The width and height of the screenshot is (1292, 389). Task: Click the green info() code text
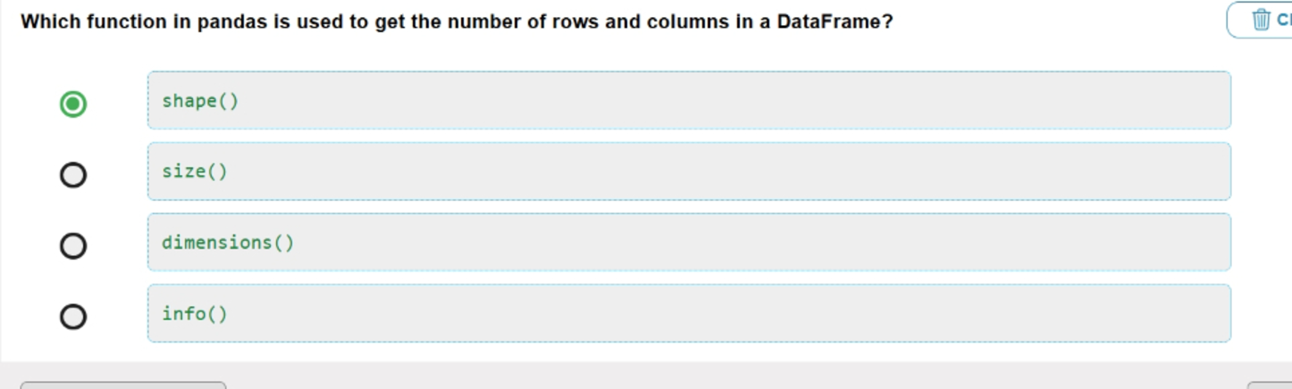(195, 314)
